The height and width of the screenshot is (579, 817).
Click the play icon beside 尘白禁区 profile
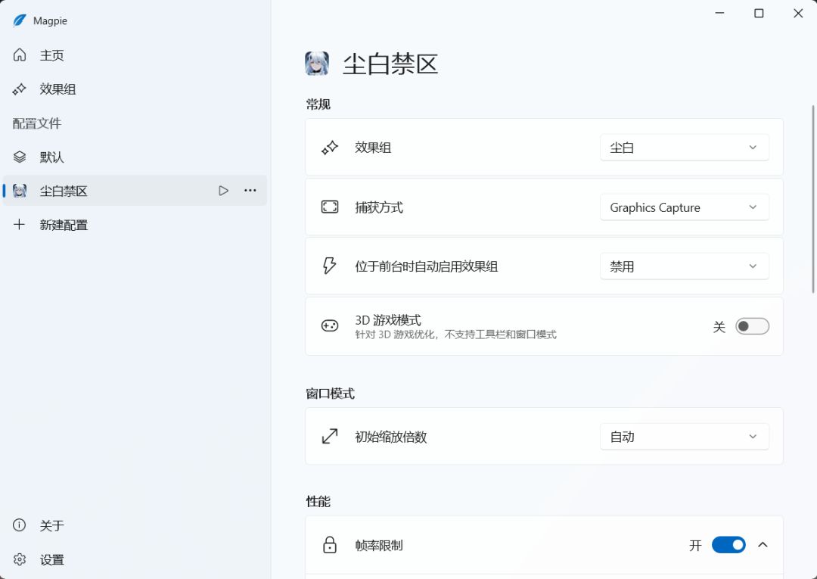point(223,191)
